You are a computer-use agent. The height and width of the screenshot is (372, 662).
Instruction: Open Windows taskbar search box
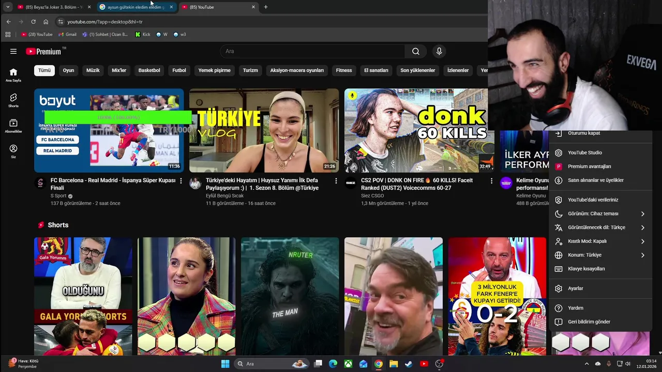[271, 364]
